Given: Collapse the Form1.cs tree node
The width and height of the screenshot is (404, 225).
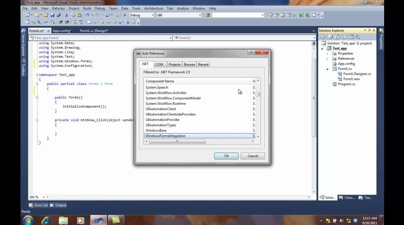Looking at the screenshot, I should click(327, 69).
